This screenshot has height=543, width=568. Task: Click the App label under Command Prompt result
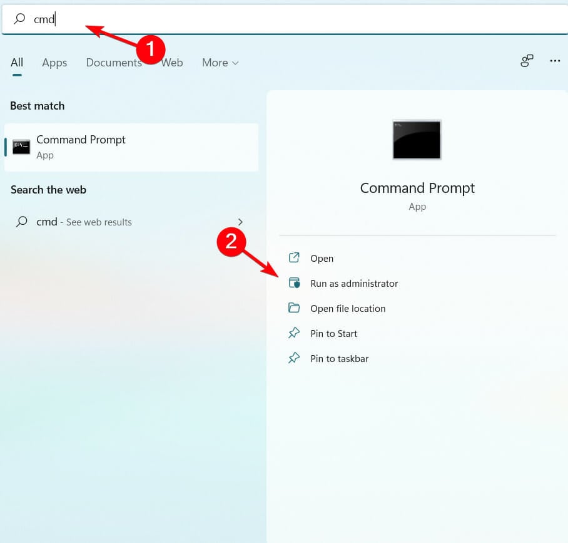tap(45, 155)
